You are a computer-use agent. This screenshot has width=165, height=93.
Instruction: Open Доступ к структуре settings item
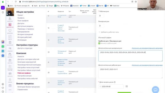(25, 48)
